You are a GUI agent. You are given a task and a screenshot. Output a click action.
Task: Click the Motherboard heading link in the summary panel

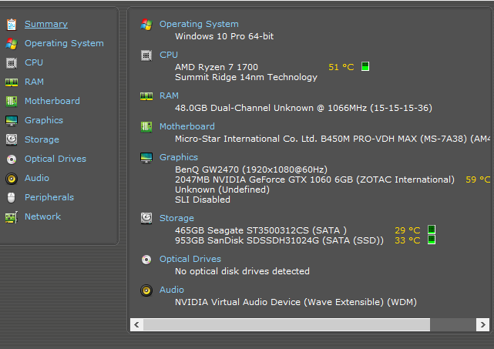click(187, 126)
